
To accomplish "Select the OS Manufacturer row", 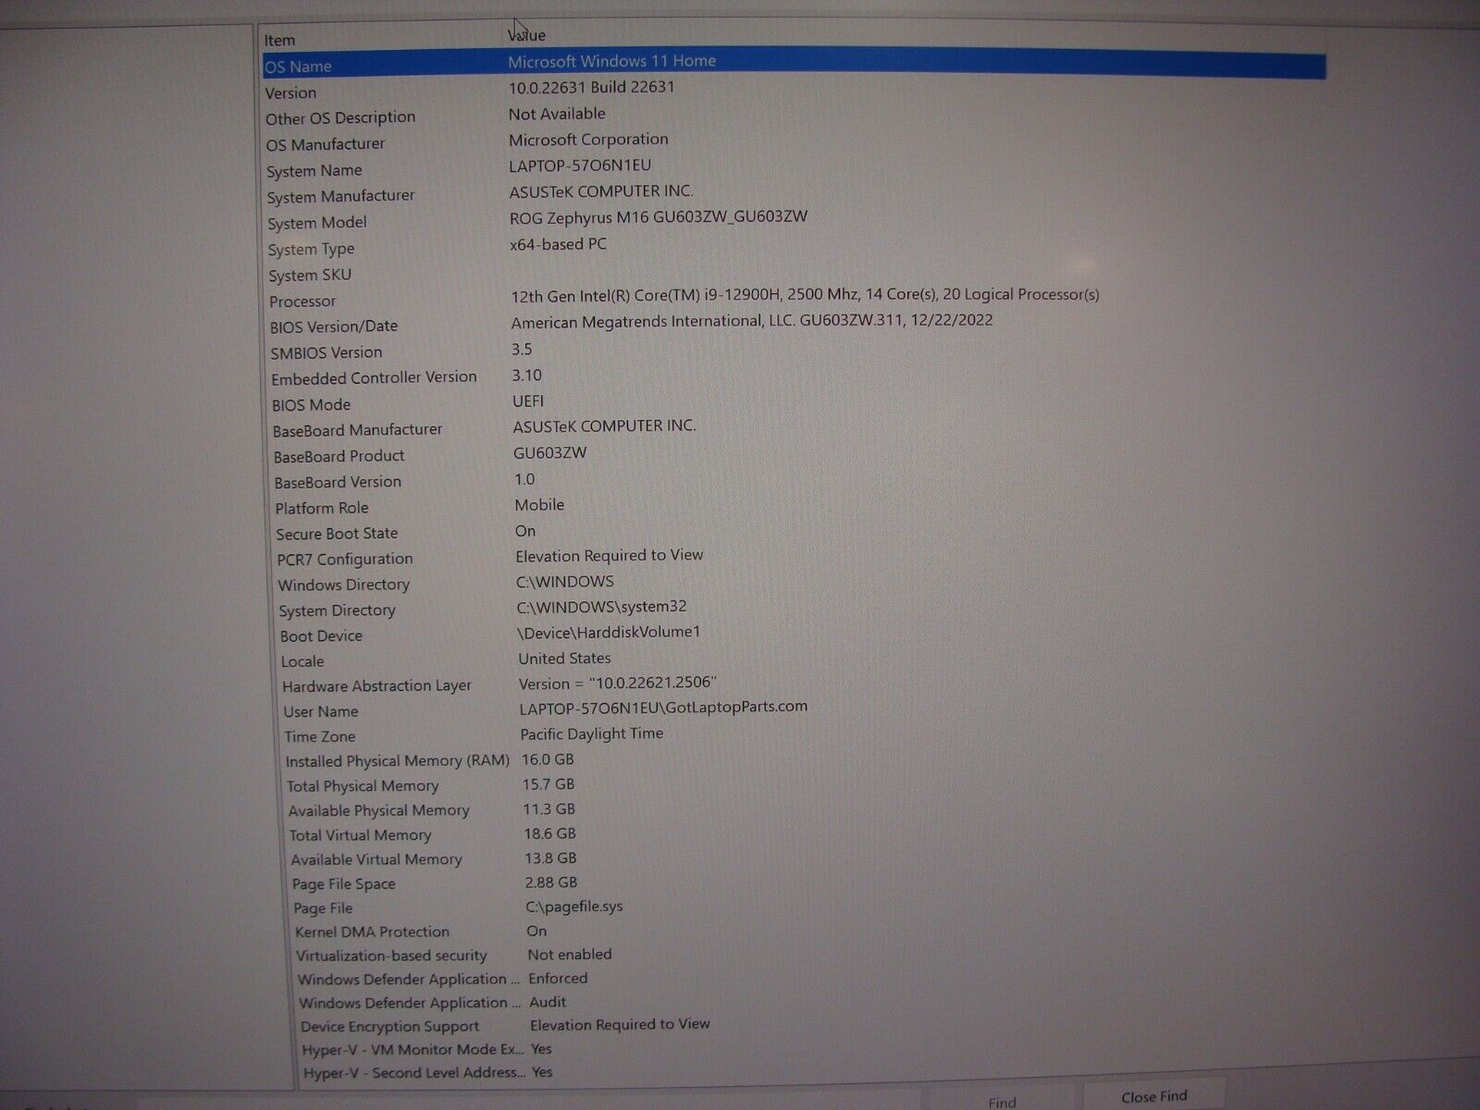I will coord(795,142).
